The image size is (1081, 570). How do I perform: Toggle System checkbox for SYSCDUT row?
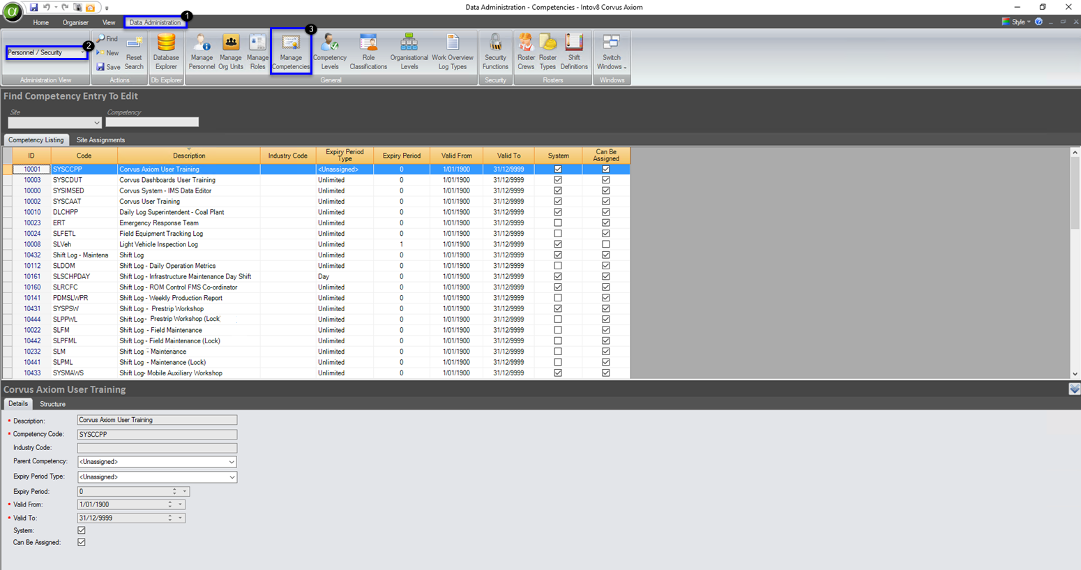(x=558, y=180)
